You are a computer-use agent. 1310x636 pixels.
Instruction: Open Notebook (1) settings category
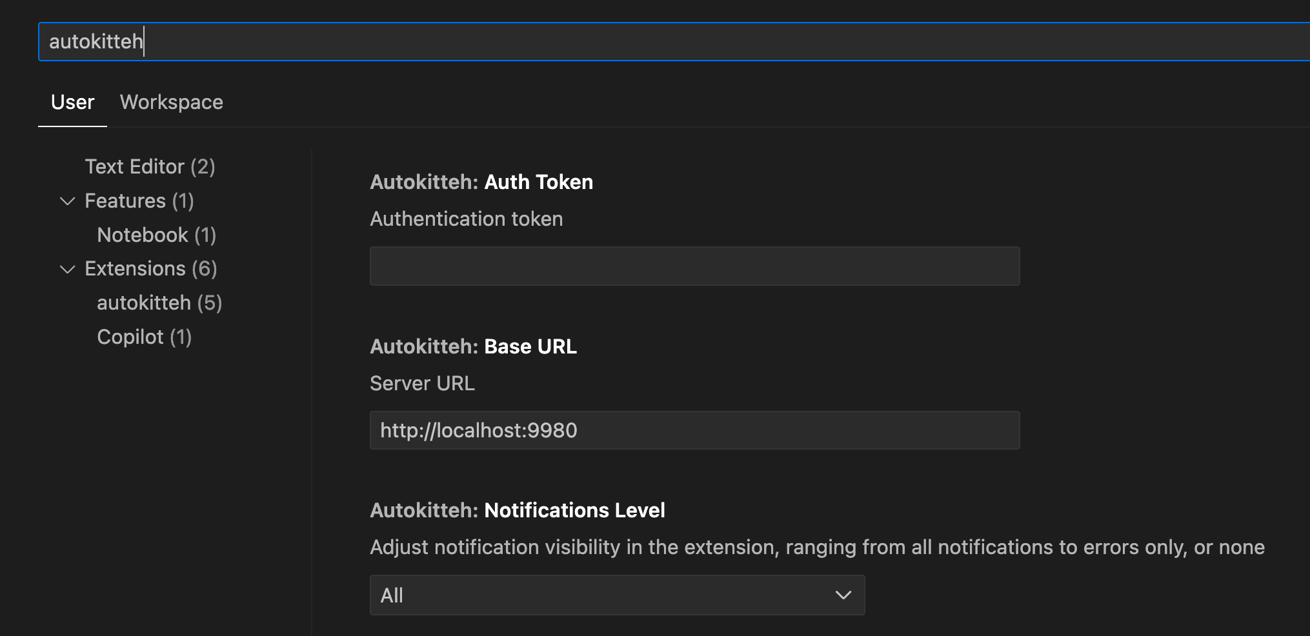click(156, 235)
